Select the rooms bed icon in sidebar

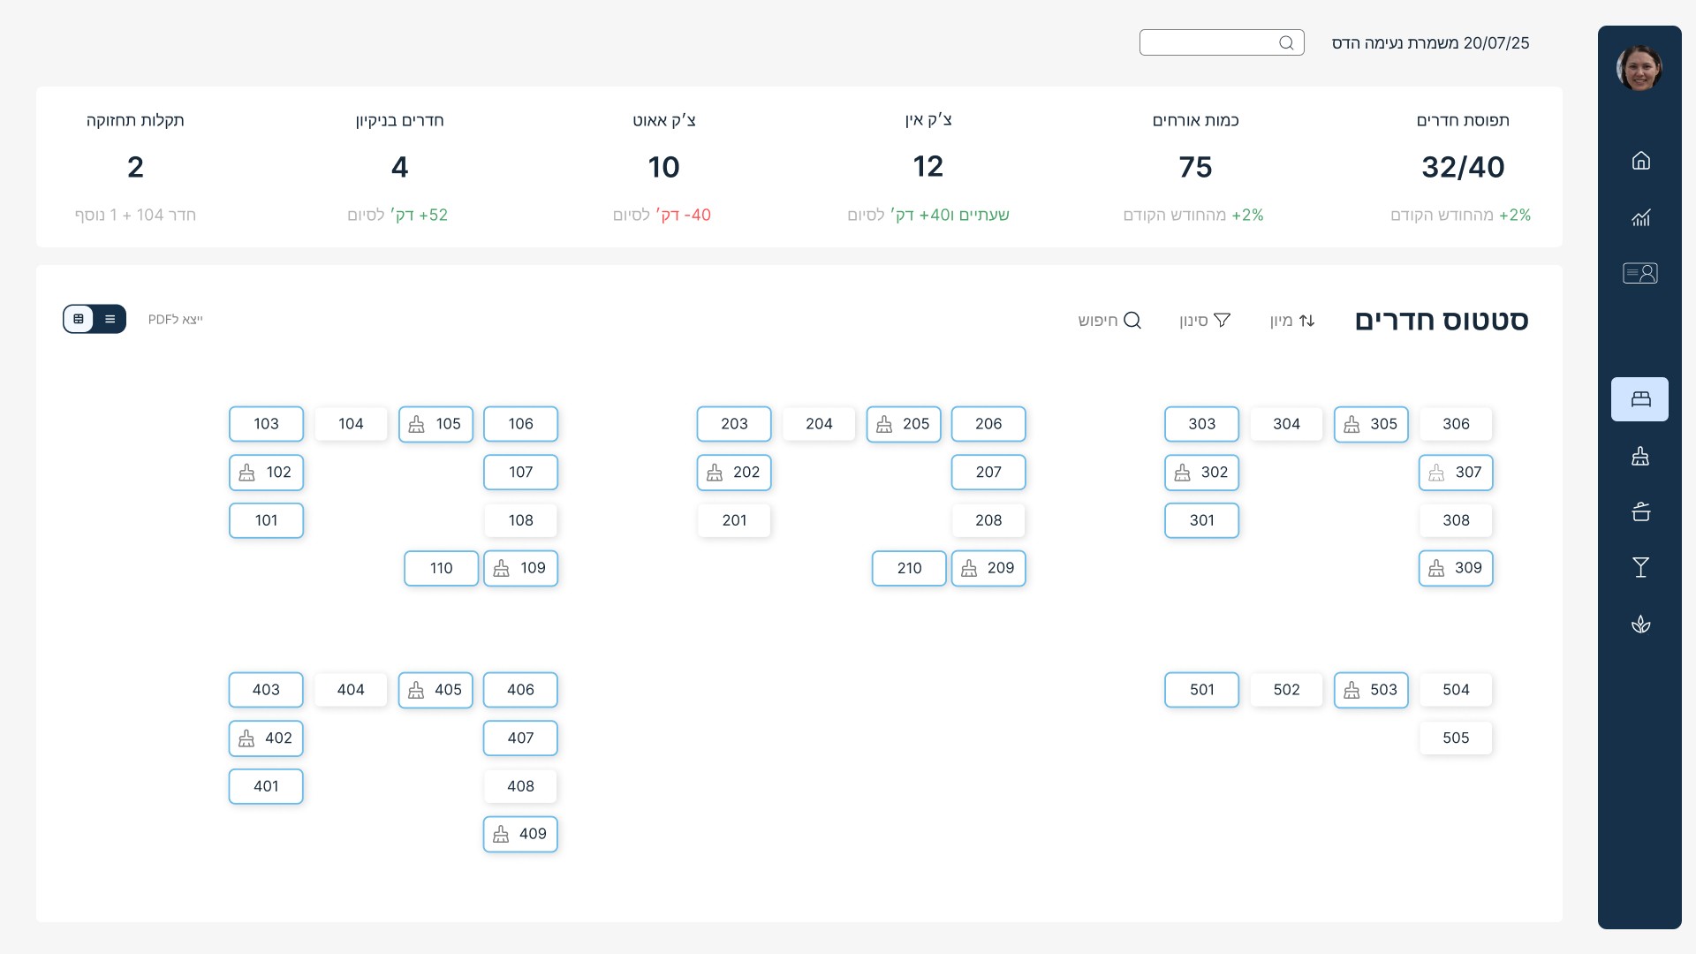tap(1639, 399)
